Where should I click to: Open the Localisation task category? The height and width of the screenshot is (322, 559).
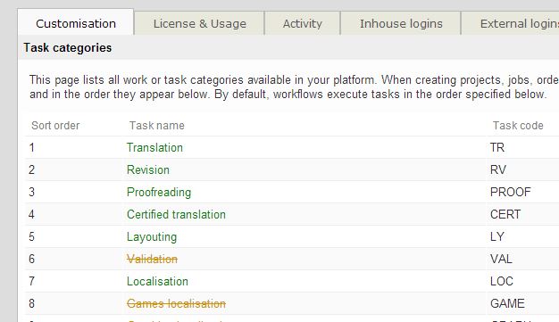[157, 281]
